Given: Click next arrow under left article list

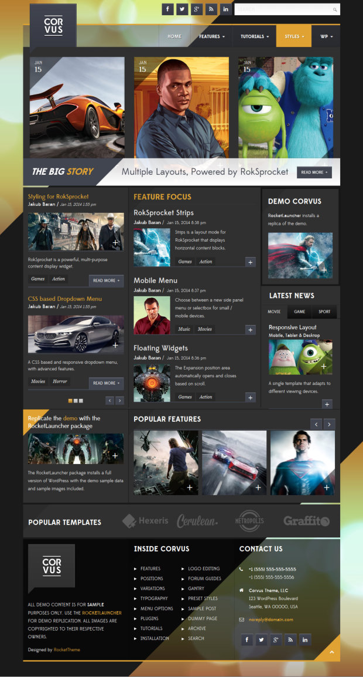Looking at the screenshot, I should pos(120,401).
